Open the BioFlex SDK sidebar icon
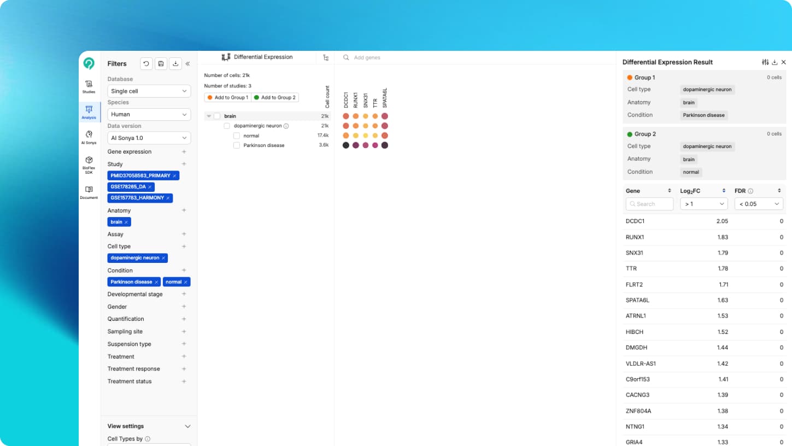 pos(89,163)
